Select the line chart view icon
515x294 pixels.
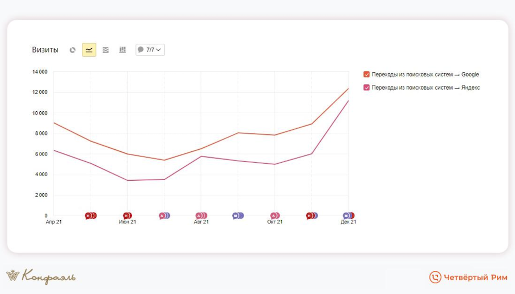[x=89, y=50]
